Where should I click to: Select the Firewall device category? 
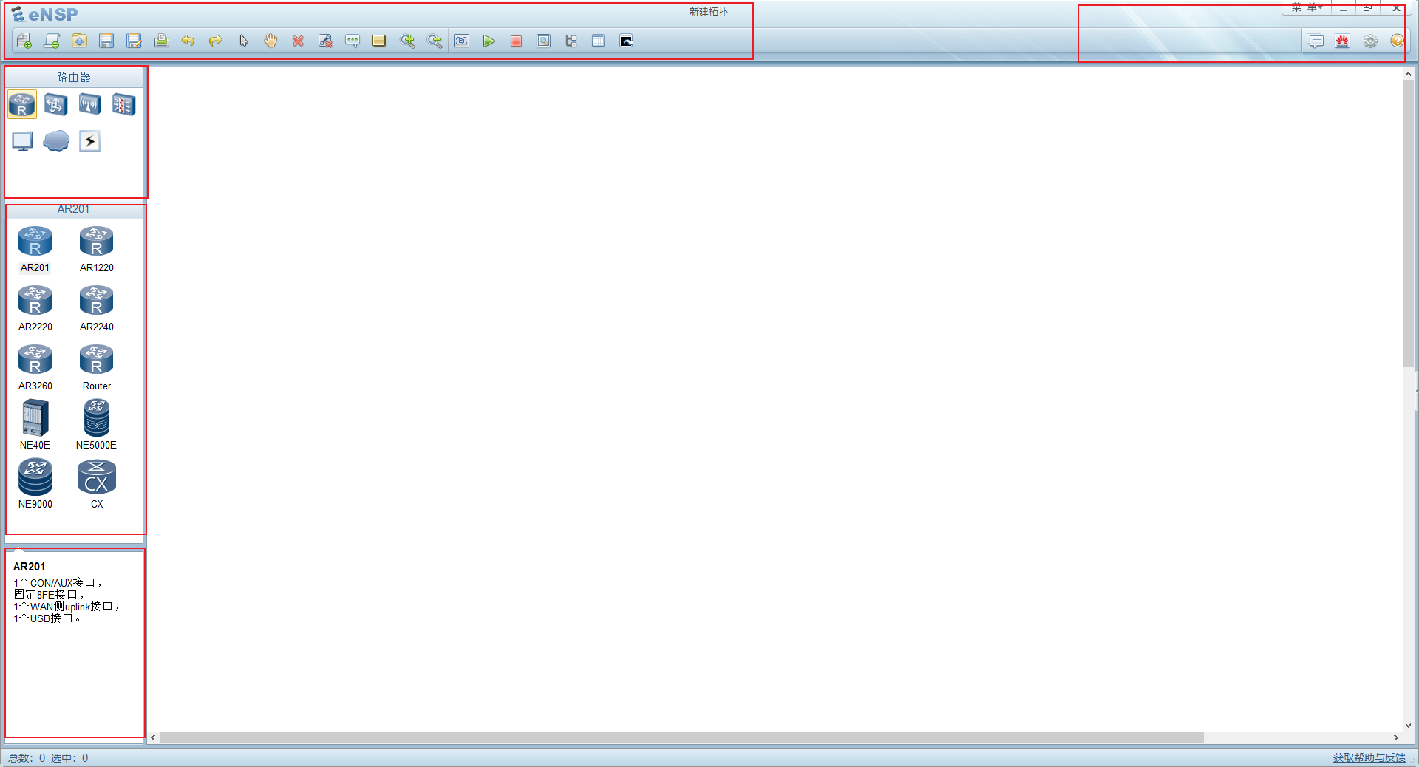(x=124, y=105)
